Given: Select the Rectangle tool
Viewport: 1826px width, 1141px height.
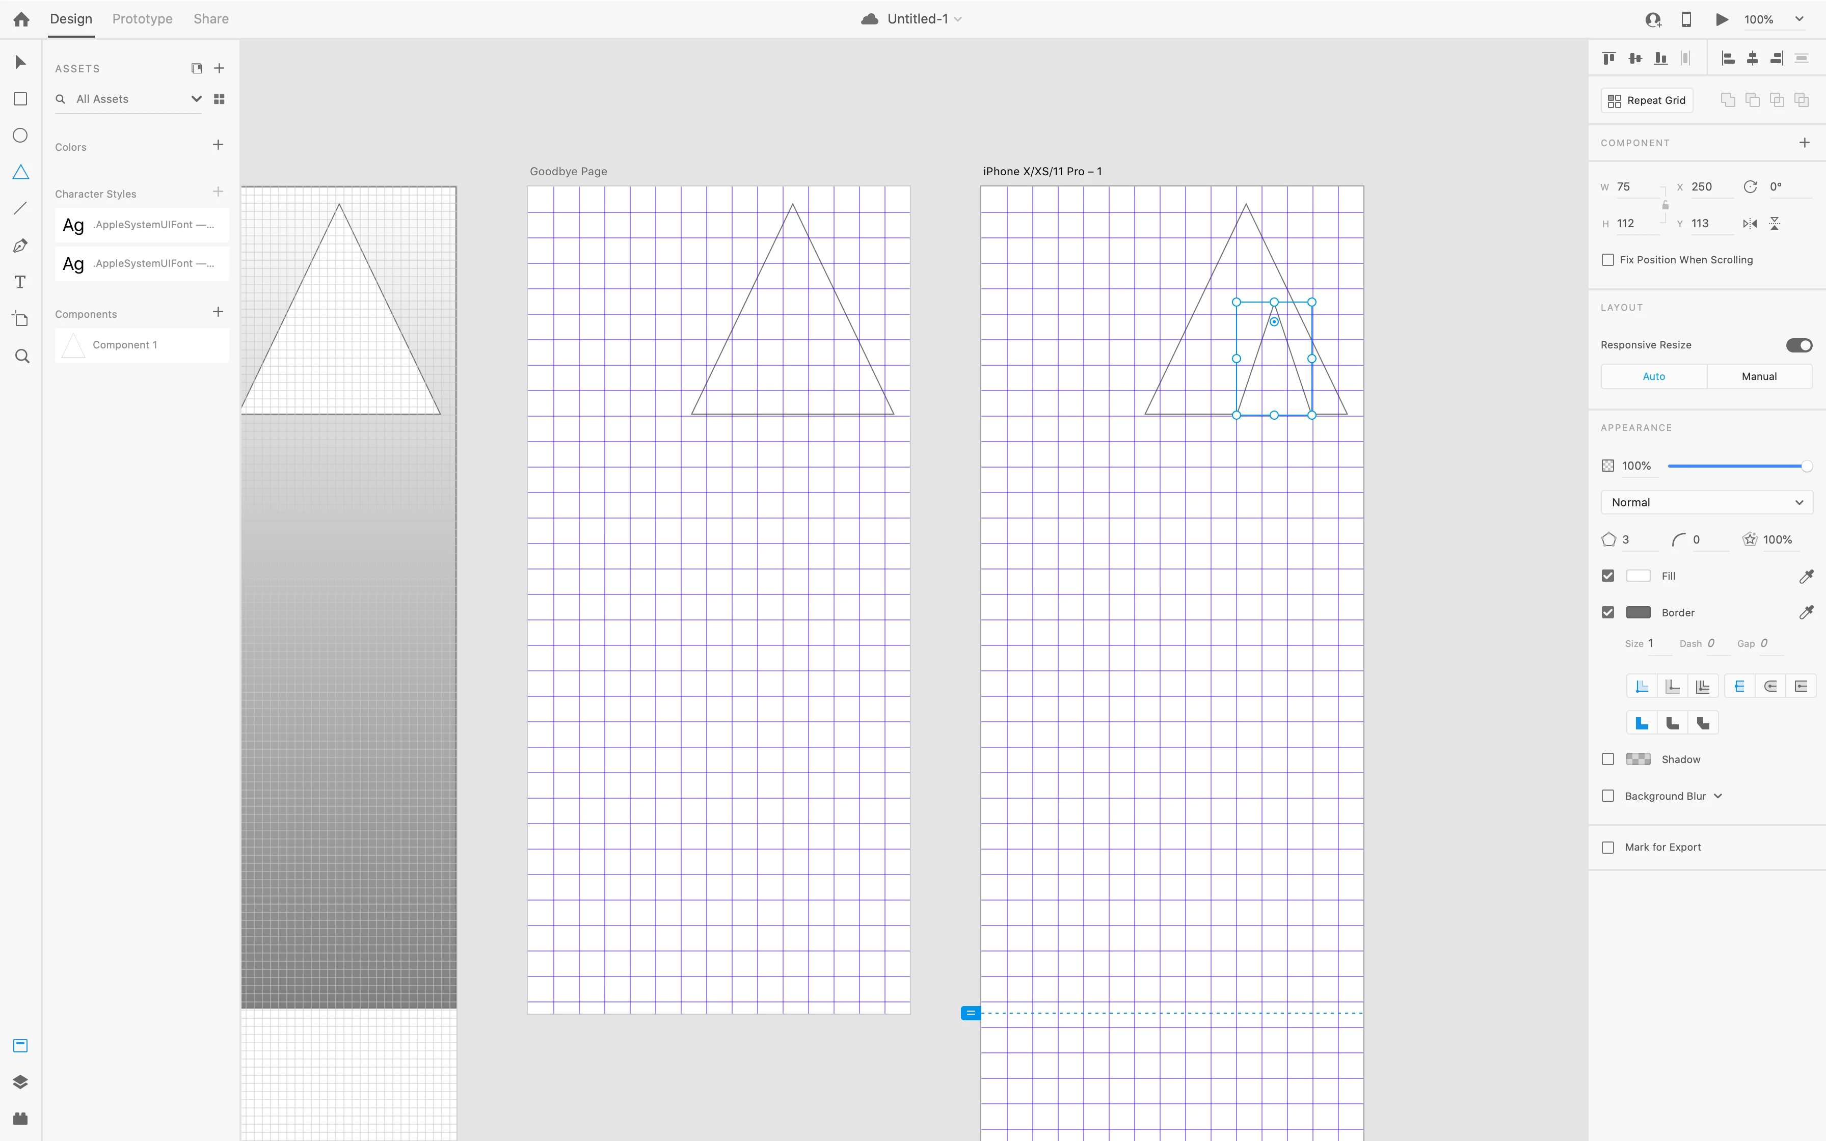Looking at the screenshot, I should coord(20,99).
